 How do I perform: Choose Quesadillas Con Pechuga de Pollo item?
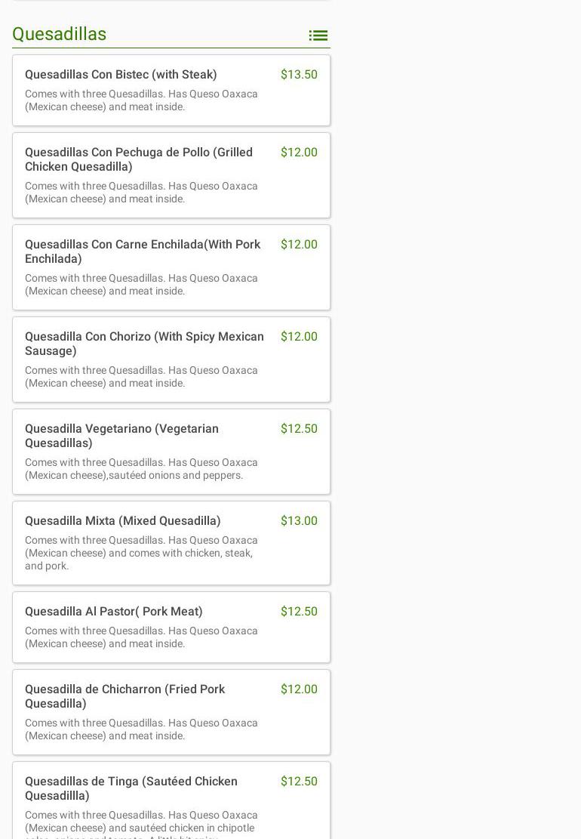(x=171, y=175)
